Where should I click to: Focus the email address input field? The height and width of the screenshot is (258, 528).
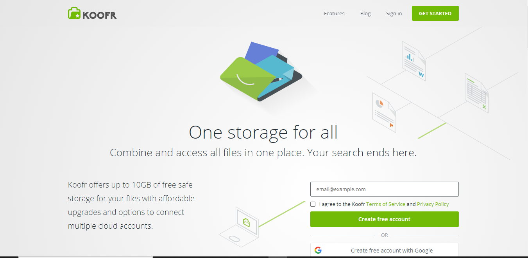(384, 189)
